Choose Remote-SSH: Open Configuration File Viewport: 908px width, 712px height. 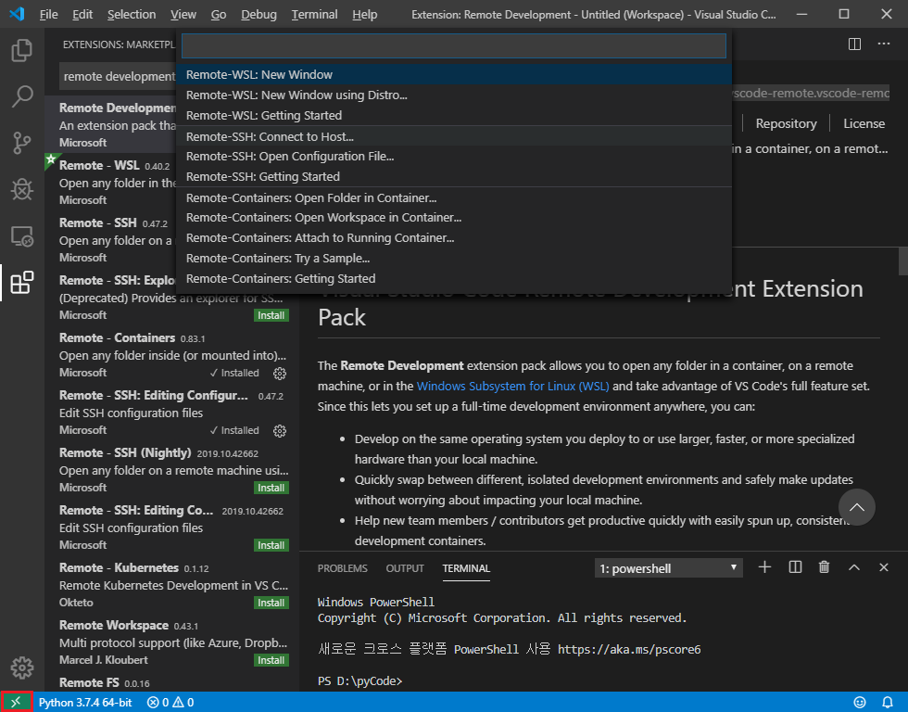tap(454, 157)
